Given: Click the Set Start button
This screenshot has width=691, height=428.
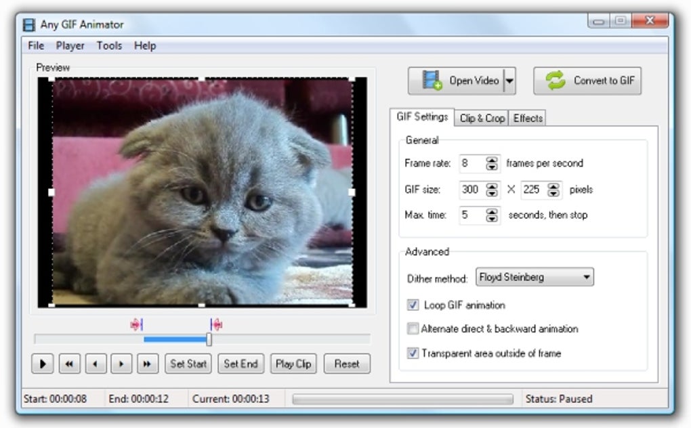Looking at the screenshot, I should [188, 364].
